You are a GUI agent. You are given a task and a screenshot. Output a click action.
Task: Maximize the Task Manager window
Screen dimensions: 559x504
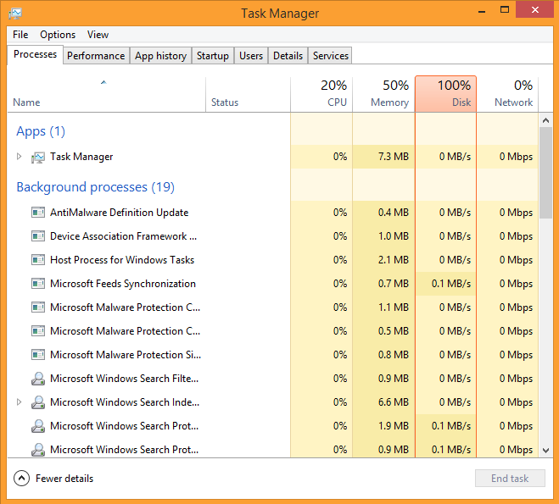pos(505,10)
